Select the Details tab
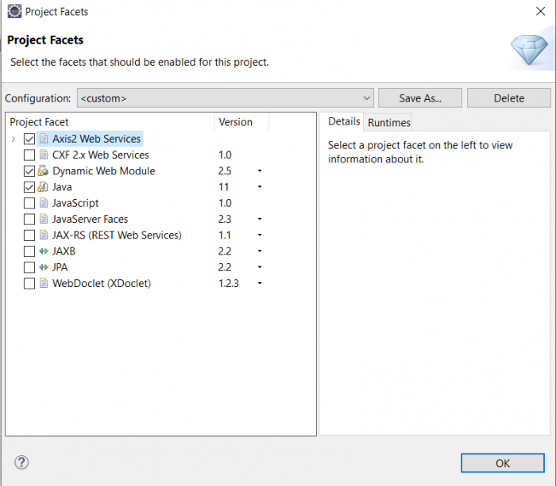556x486 pixels. (344, 122)
